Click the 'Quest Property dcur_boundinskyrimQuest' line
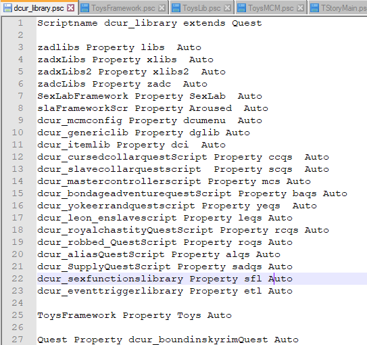 point(168,340)
